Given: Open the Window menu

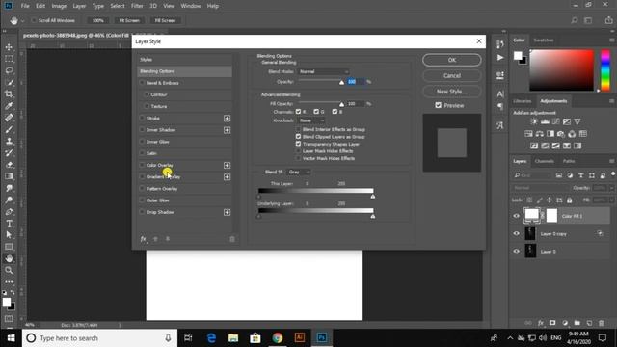Looking at the screenshot, I should [191, 6].
